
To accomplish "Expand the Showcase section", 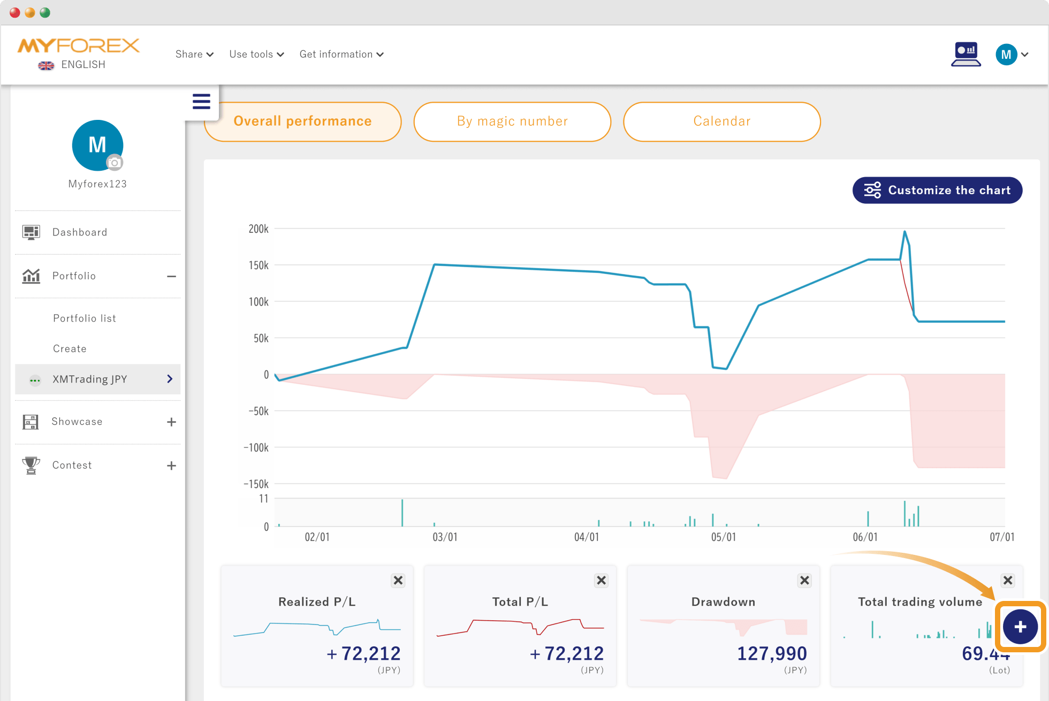I will pos(171,422).
